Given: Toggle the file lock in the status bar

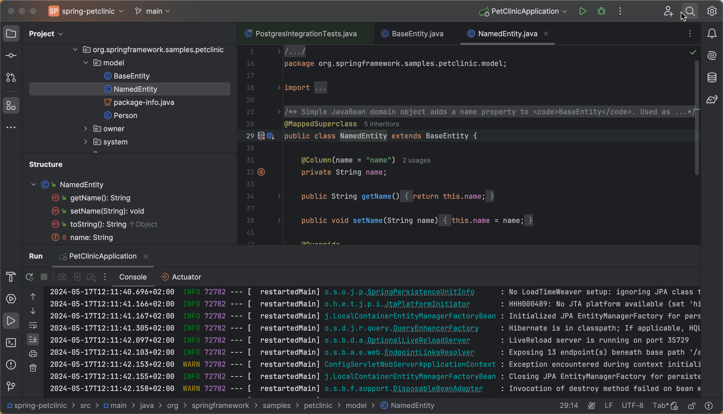Looking at the screenshot, I should [692, 405].
